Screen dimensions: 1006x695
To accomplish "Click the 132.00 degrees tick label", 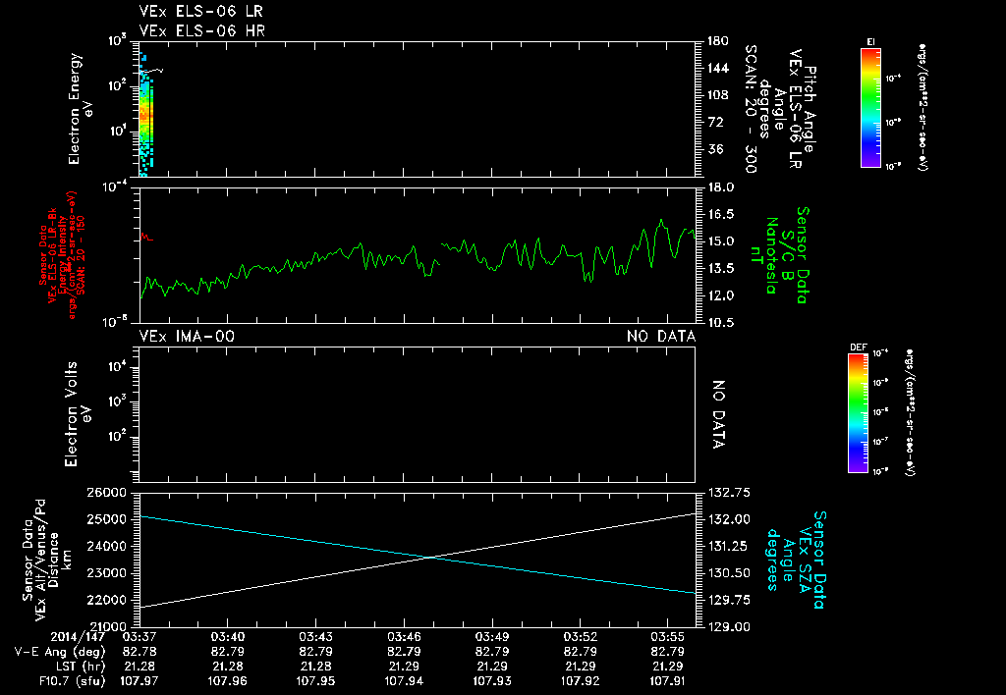I will click(728, 519).
